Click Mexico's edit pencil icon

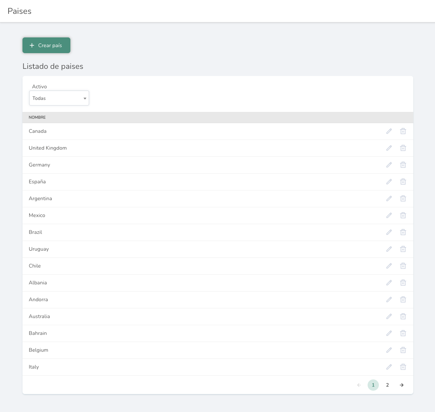pos(389,216)
